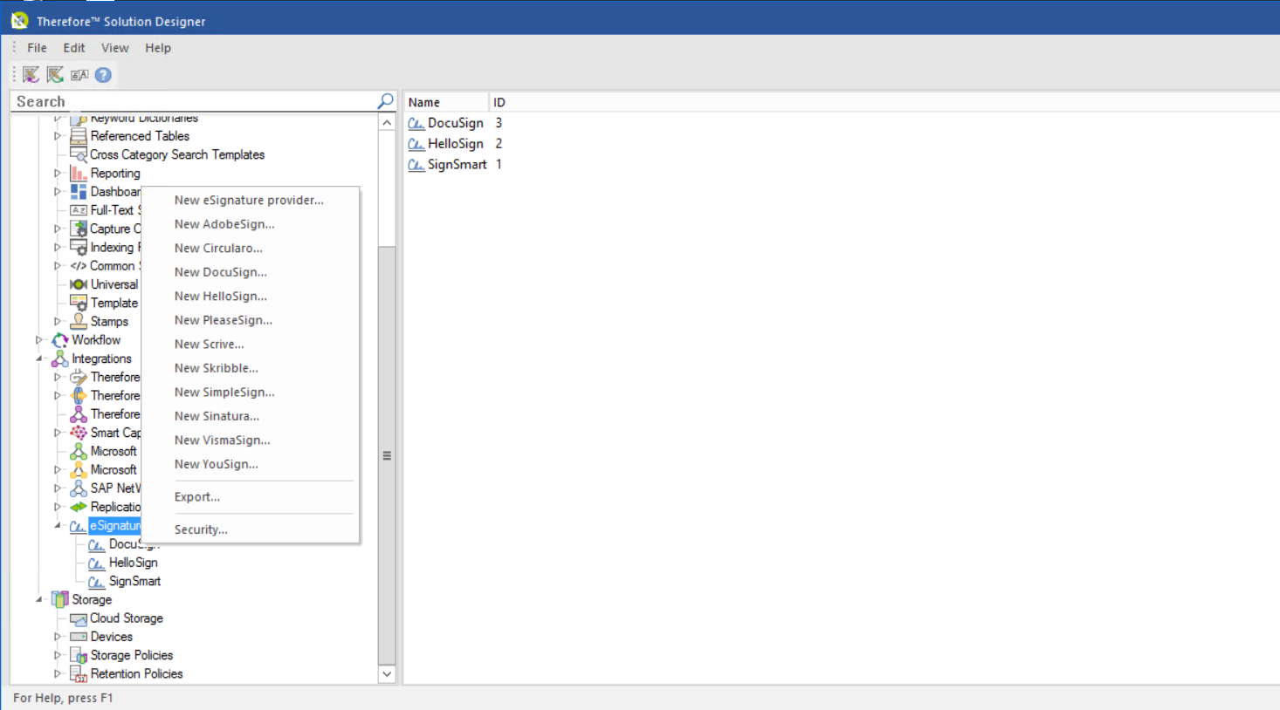1280x710 pixels.
Task: Click the DocuSign icon in the list pane
Action: pos(416,124)
